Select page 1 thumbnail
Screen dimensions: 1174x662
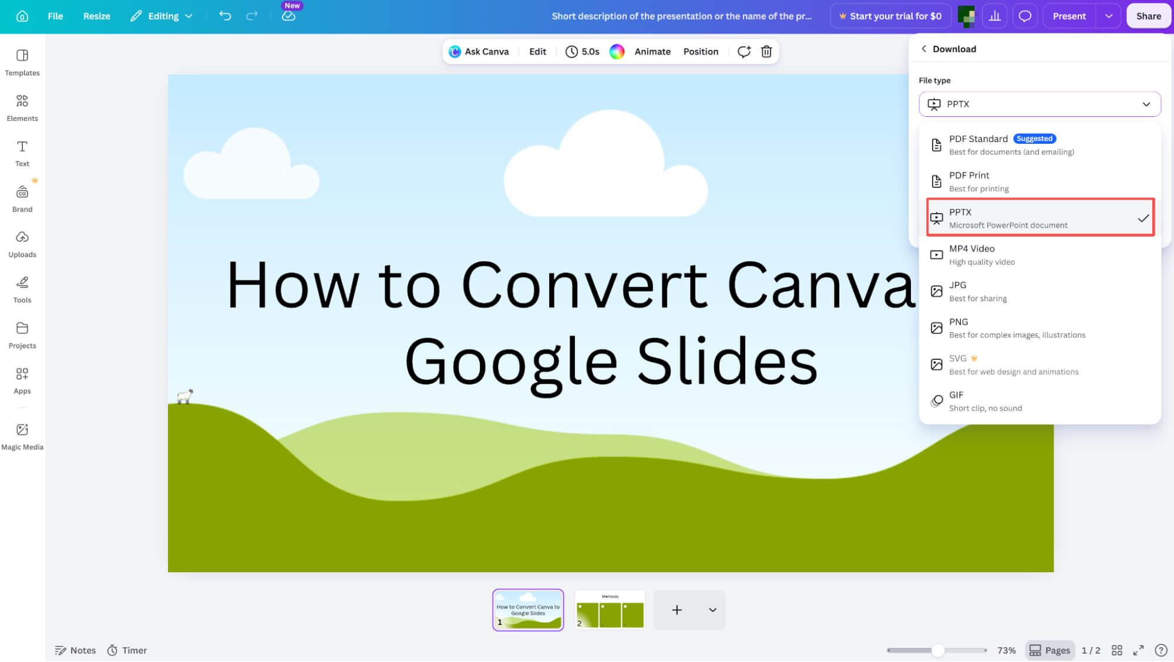click(528, 610)
